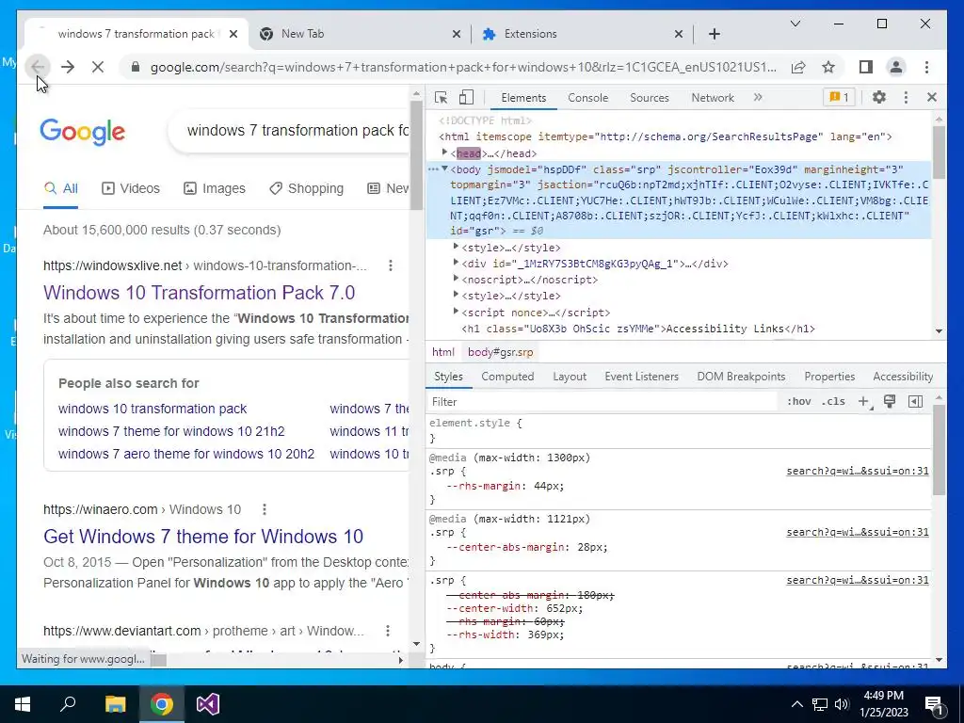The height and width of the screenshot is (723, 964).
Task: Go to the Google logo homepage
Action: tap(83, 132)
